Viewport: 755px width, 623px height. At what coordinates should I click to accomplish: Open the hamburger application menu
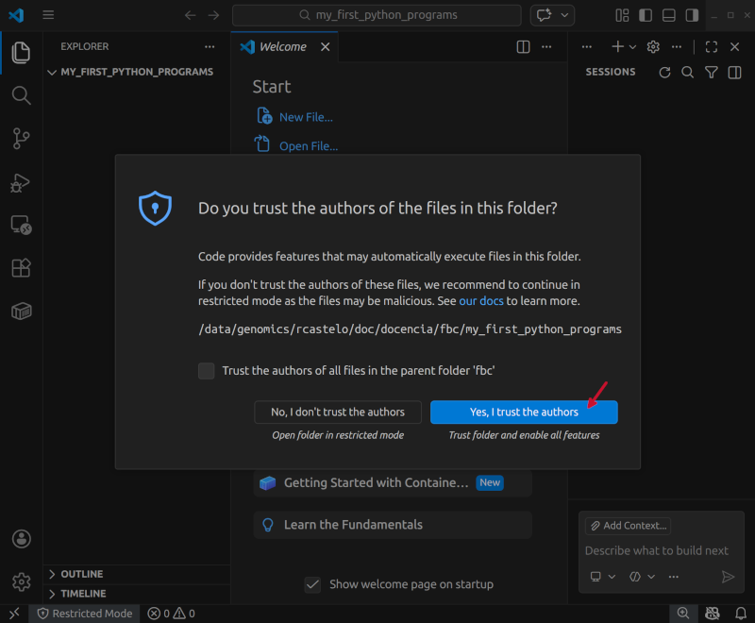point(48,15)
